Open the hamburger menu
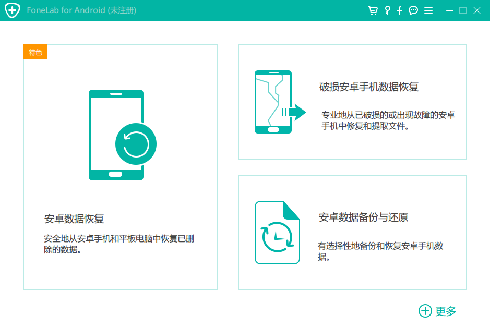 pos(428,10)
